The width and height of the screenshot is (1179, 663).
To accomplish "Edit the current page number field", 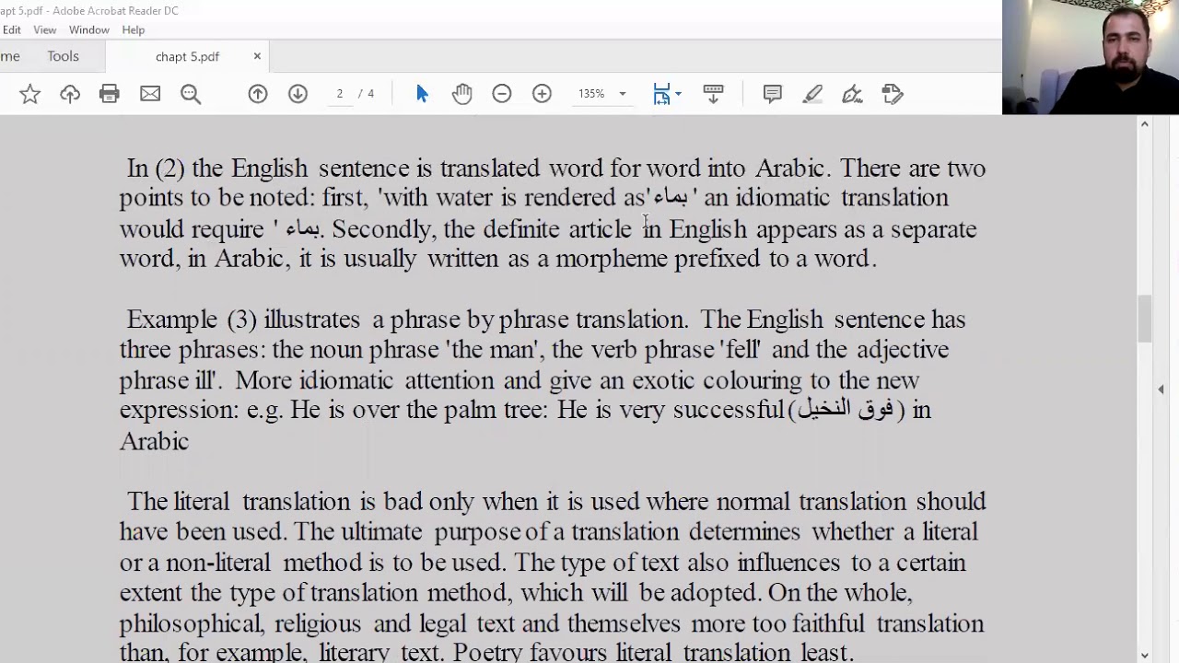I will pos(339,94).
